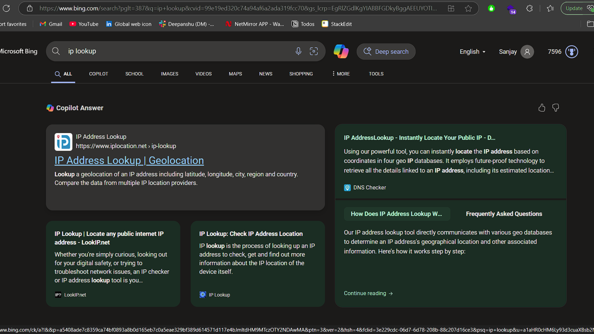Open the site info lock icon
This screenshot has height=334, width=594.
pos(30,8)
